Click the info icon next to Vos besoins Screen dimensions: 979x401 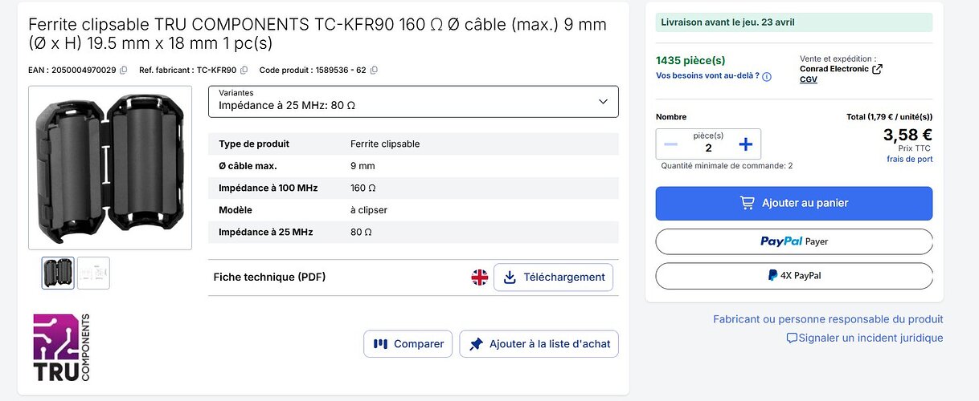click(767, 76)
